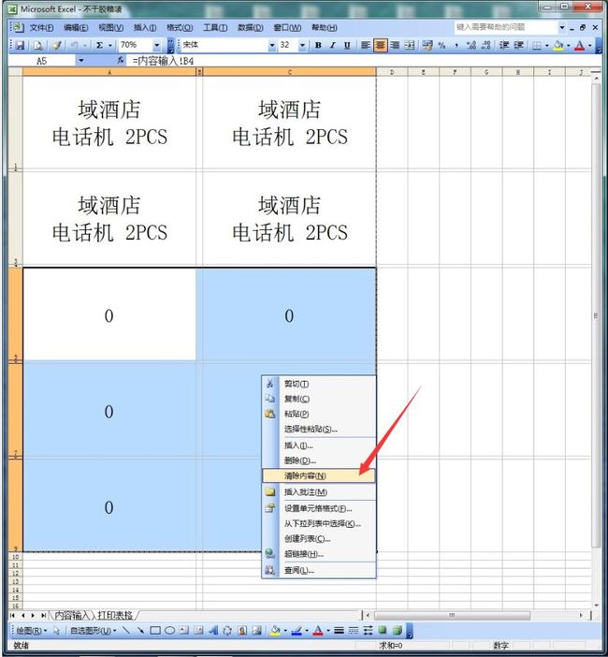Select the Line drawing tool
The width and height of the screenshot is (608, 657).
click(126, 631)
